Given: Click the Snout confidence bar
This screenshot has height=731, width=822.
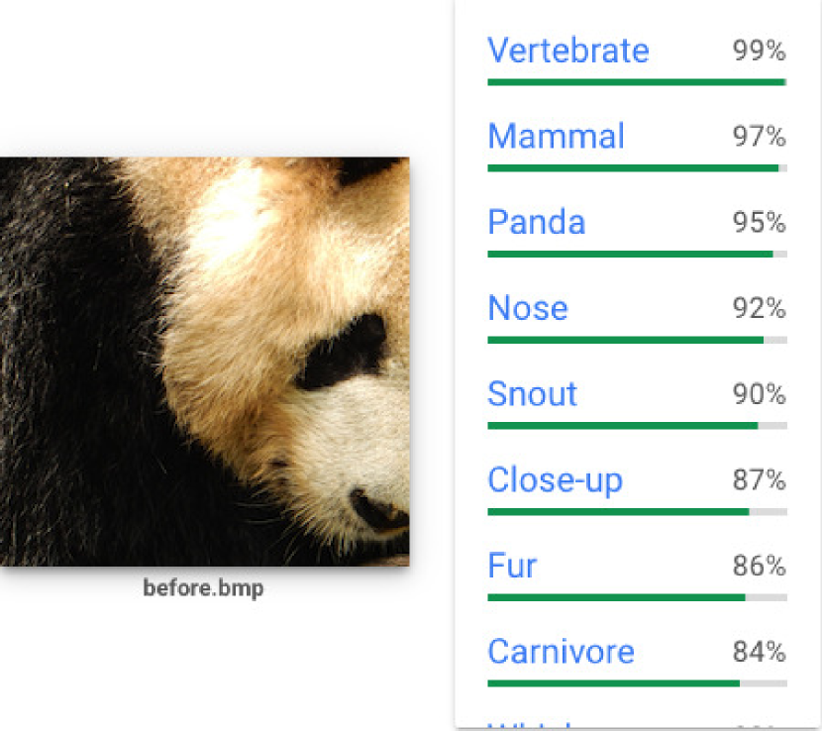Looking at the screenshot, I should tap(637, 426).
